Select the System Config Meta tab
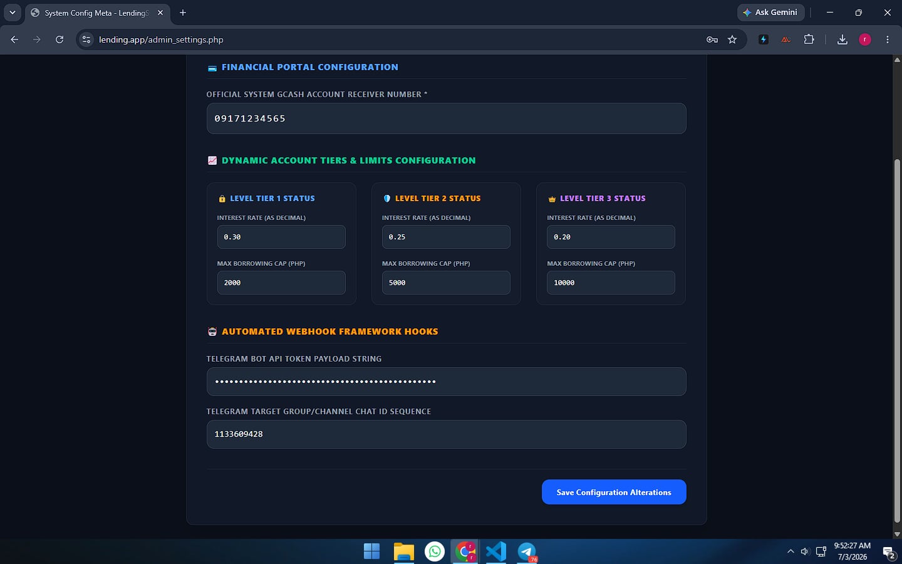Screen dimensions: 902x564 tap(97, 13)
